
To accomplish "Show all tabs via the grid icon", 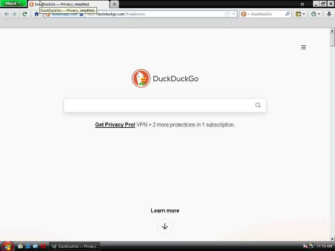I will click(x=302, y=4).
